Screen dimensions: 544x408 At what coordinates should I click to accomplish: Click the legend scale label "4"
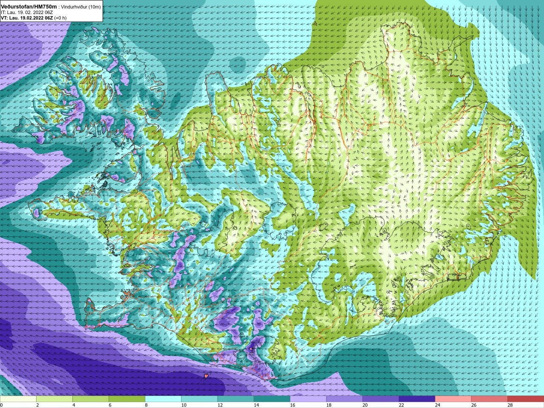point(74,405)
